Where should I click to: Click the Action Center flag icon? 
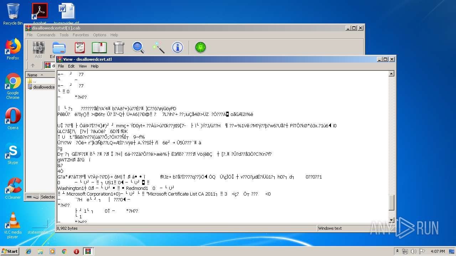(x=421, y=251)
